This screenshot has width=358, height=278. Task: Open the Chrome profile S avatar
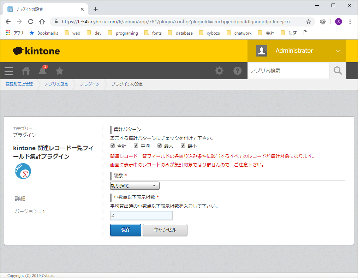(x=338, y=22)
